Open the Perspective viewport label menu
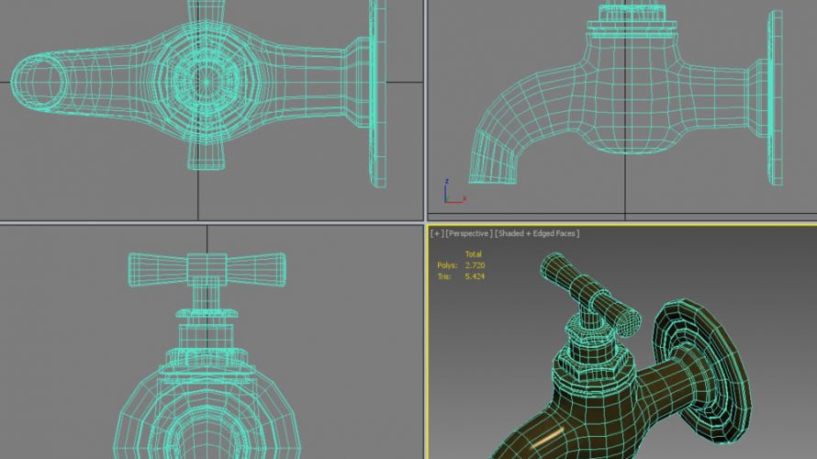This screenshot has height=459, width=817. 468,233
